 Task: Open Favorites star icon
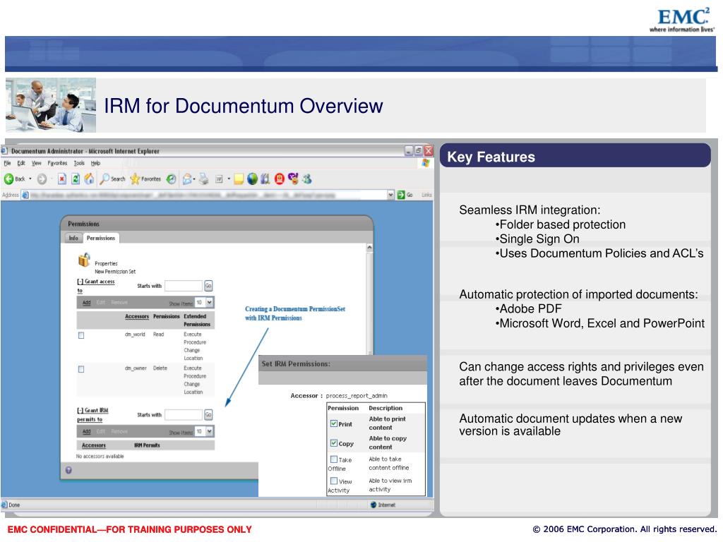[135, 179]
